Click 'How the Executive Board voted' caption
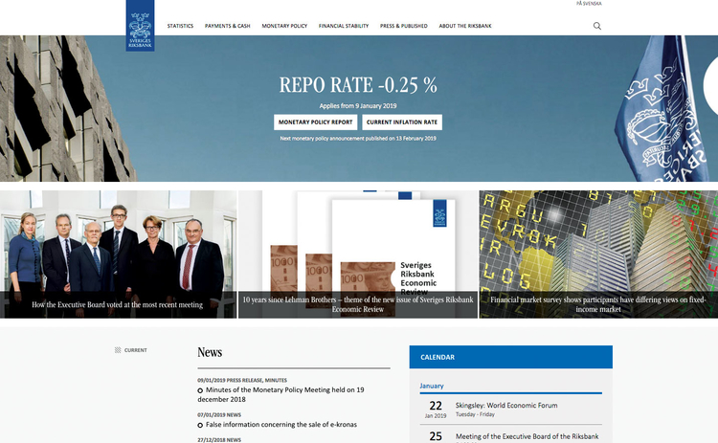718x443 pixels. [117, 305]
